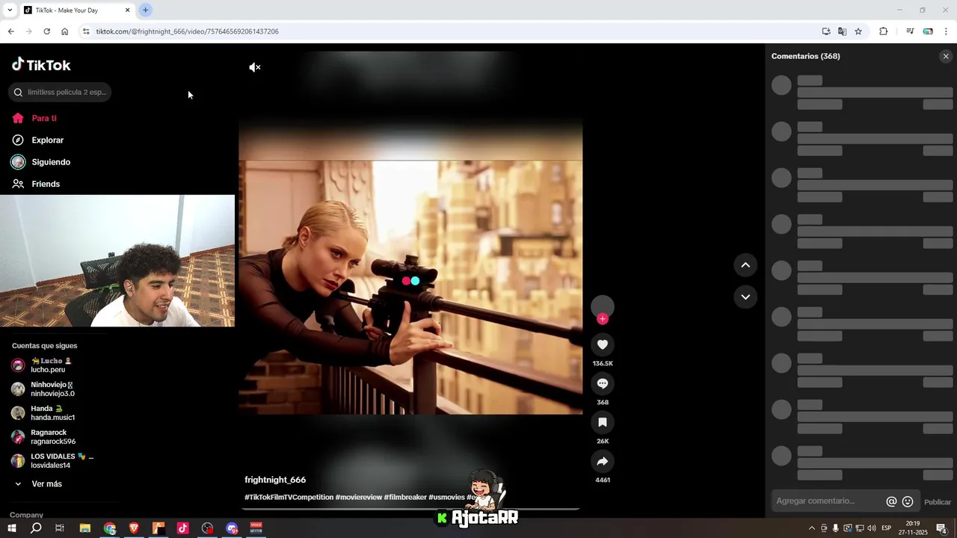Bookmark this page with the star icon
957x538 pixels.
pyautogui.click(x=858, y=31)
